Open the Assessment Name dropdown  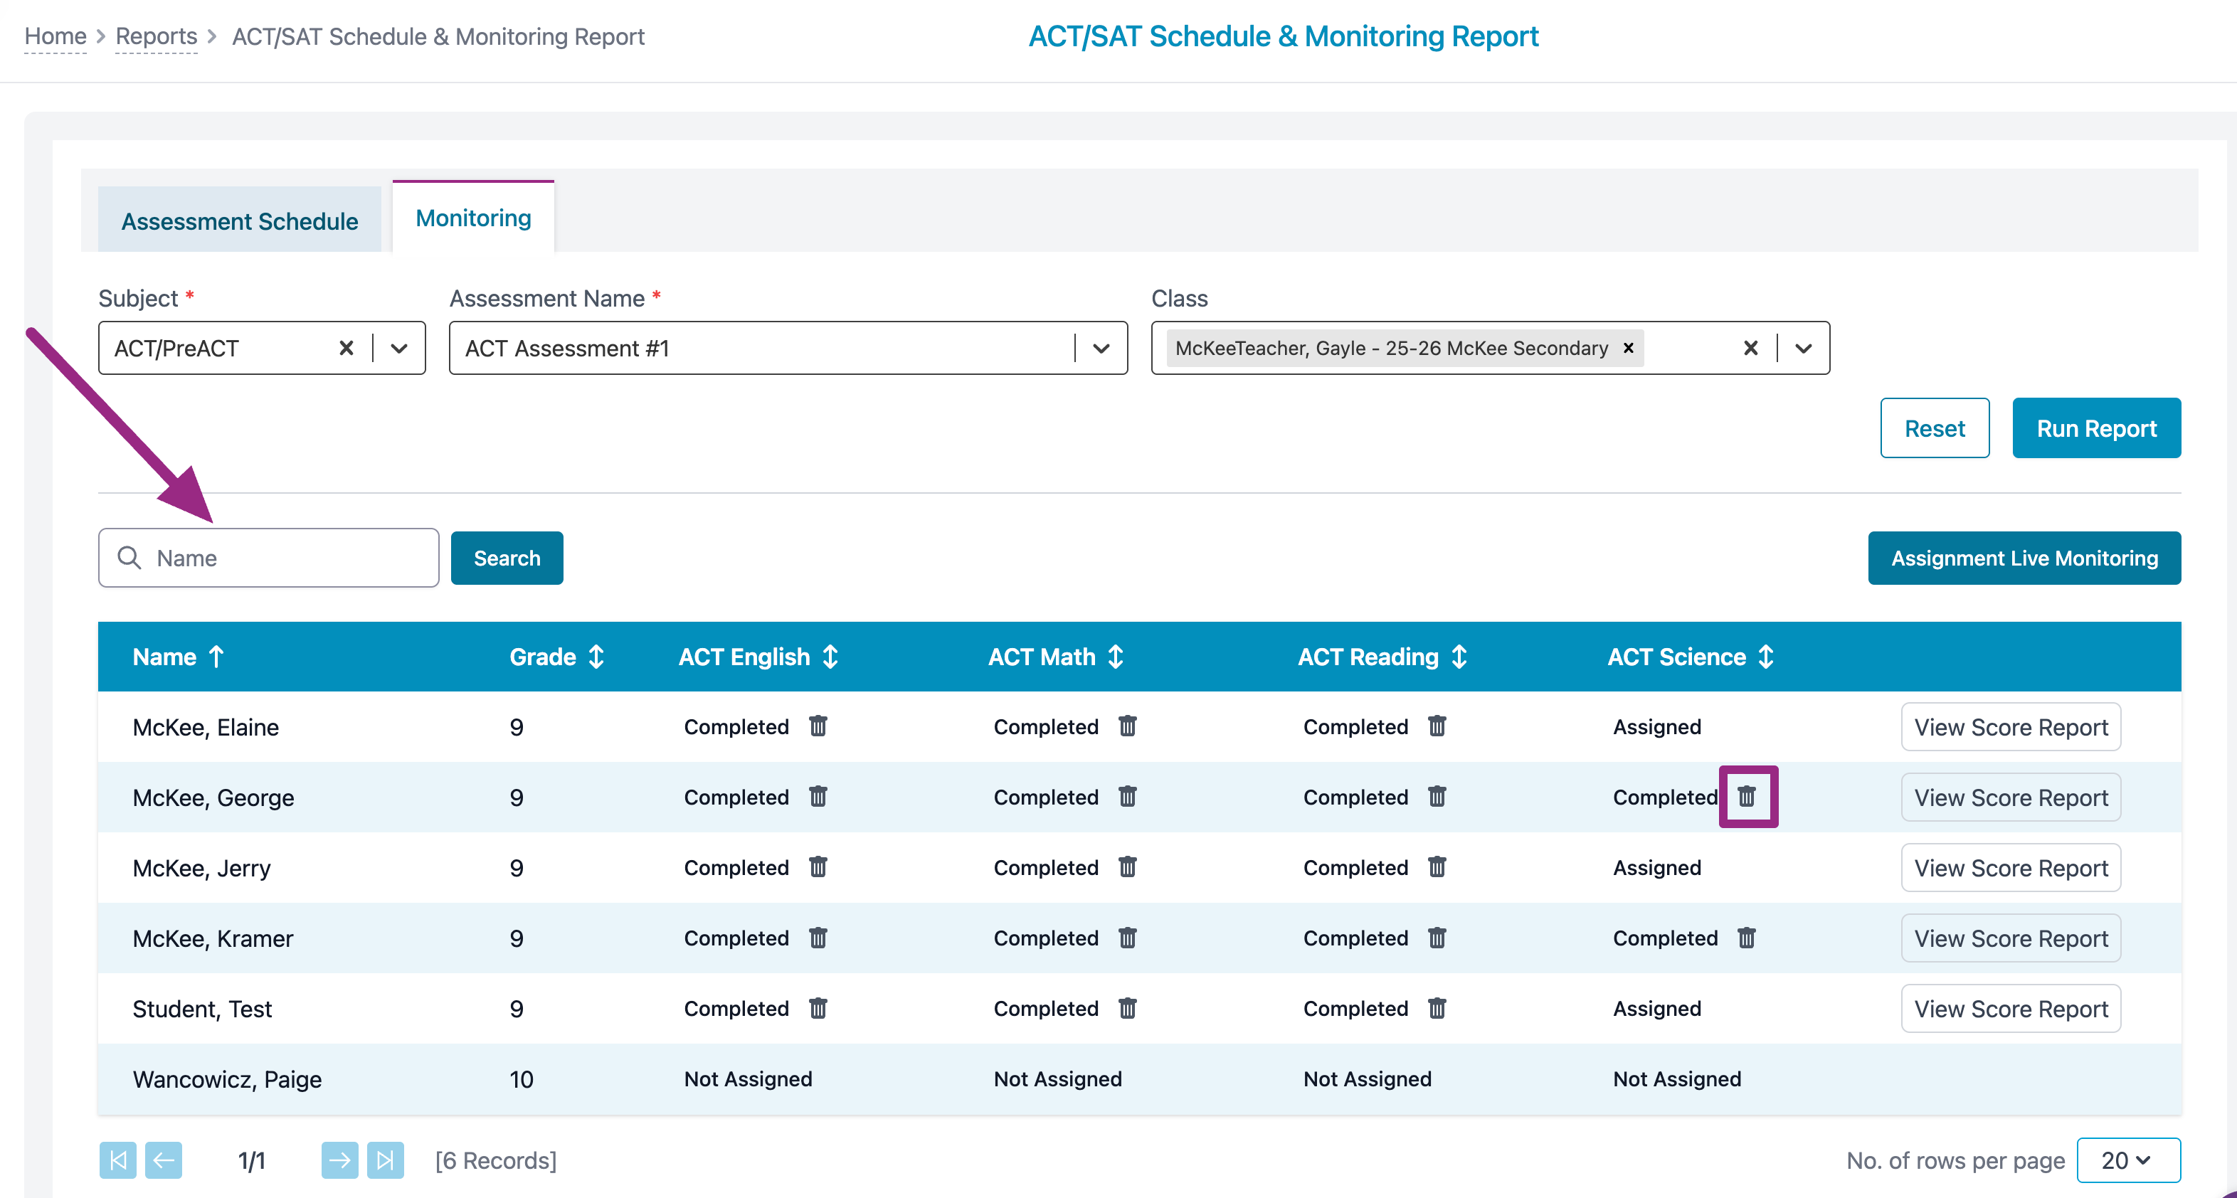click(x=1101, y=348)
